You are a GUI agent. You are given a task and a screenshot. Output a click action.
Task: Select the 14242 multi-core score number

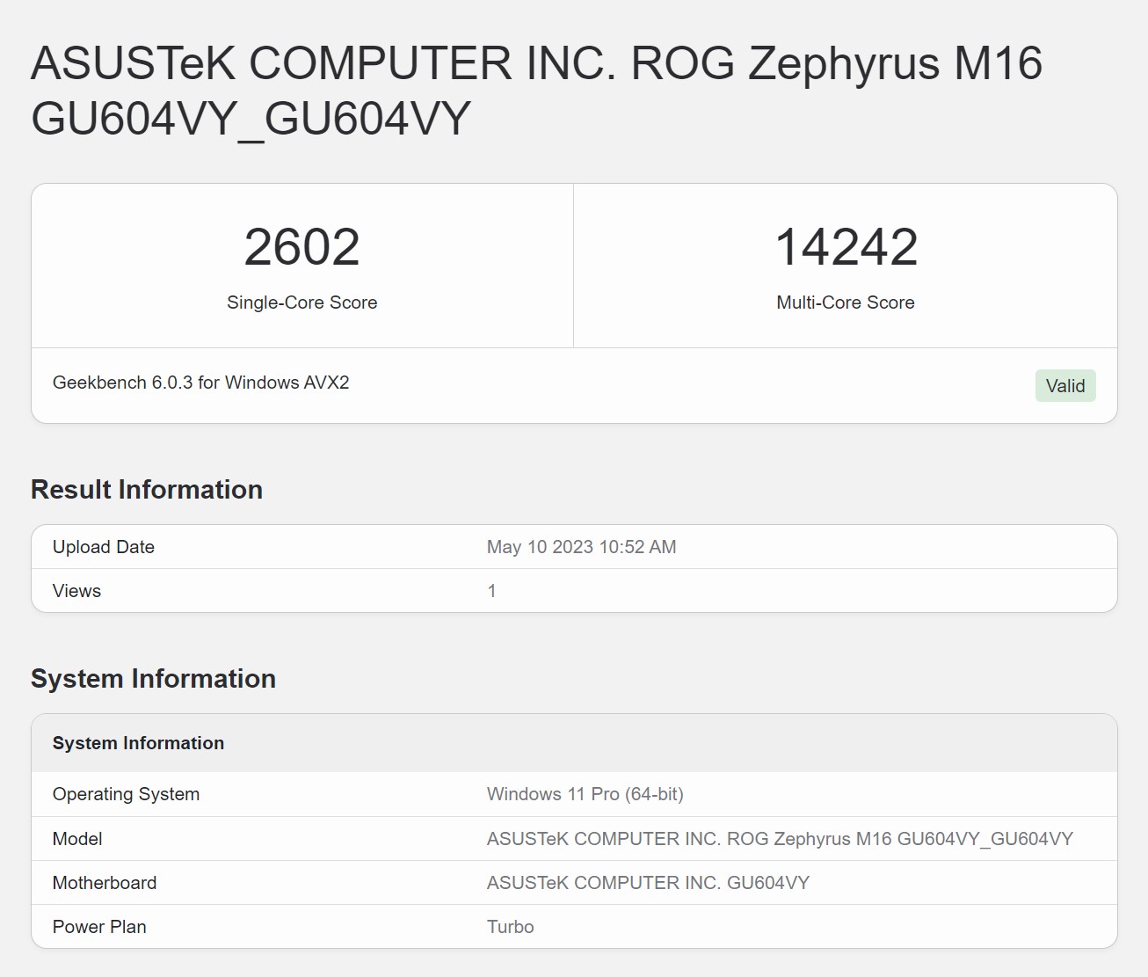click(x=846, y=247)
